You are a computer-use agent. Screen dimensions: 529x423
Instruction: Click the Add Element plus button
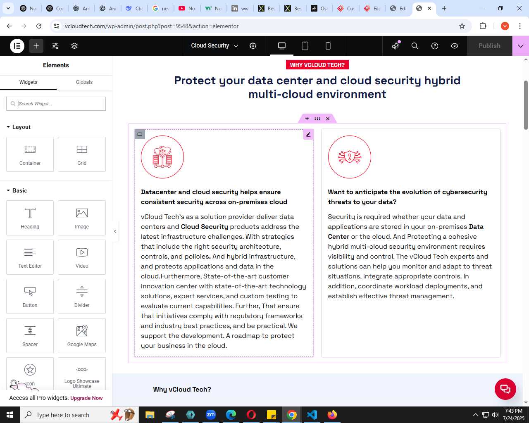tap(36, 46)
